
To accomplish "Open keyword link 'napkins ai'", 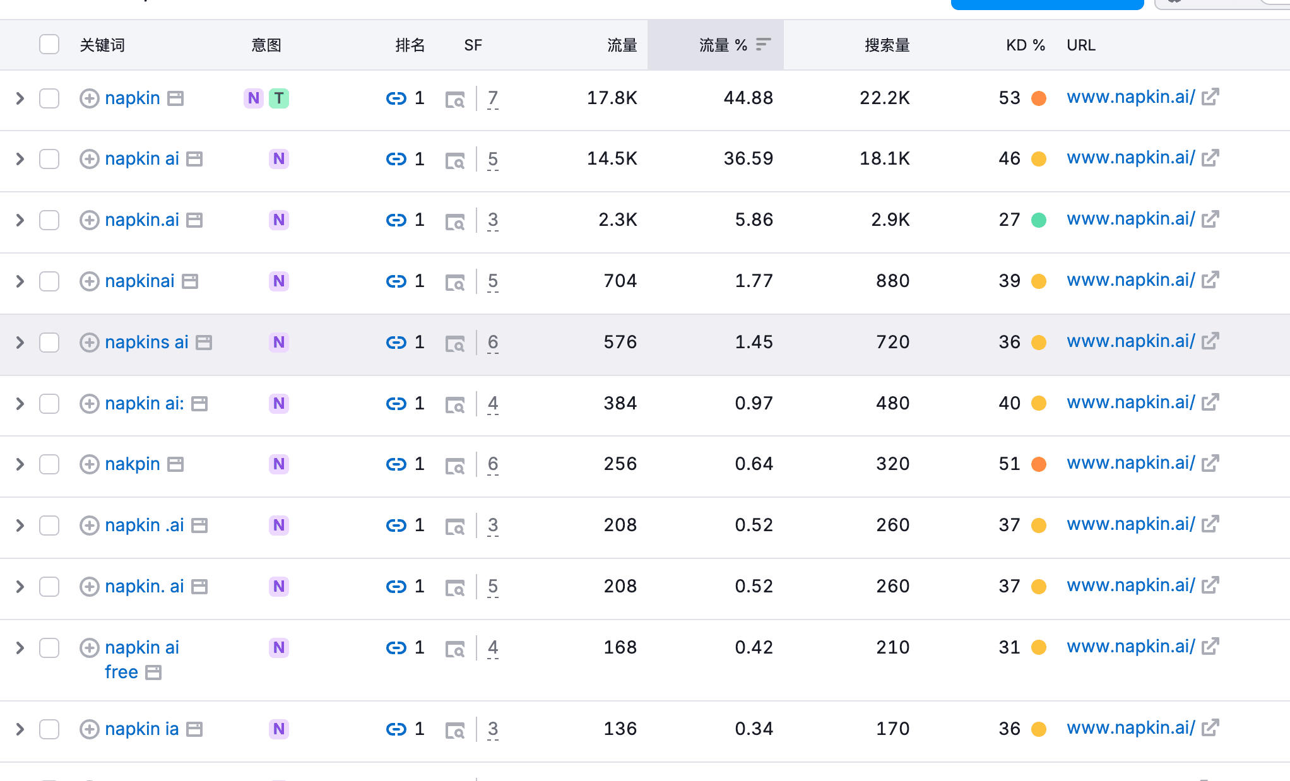I will [146, 343].
